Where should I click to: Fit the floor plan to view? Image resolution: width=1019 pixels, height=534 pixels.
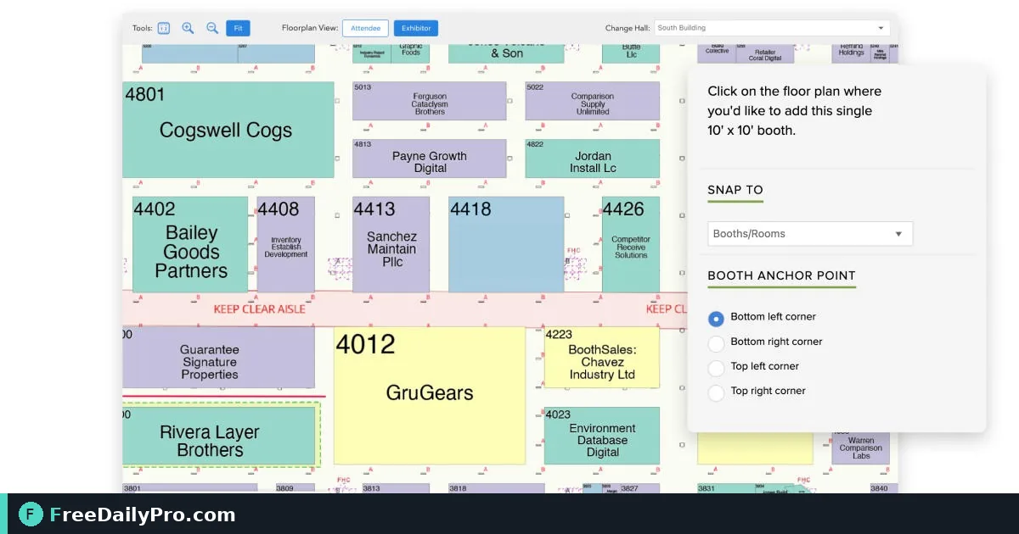pyautogui.click(x=238, y=28)
